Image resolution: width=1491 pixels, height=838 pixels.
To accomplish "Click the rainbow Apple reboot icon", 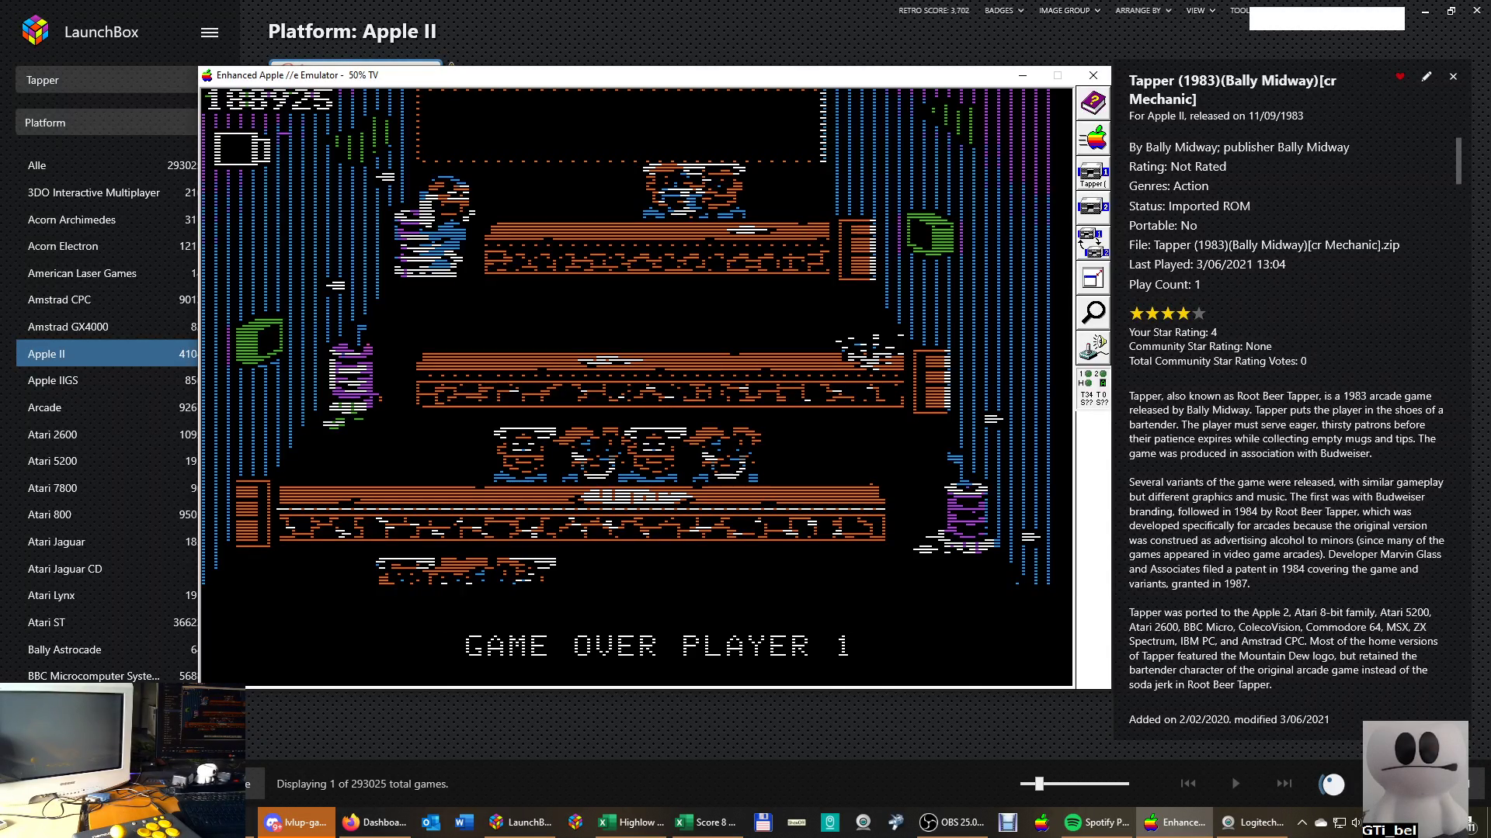I will [1093, 138].
